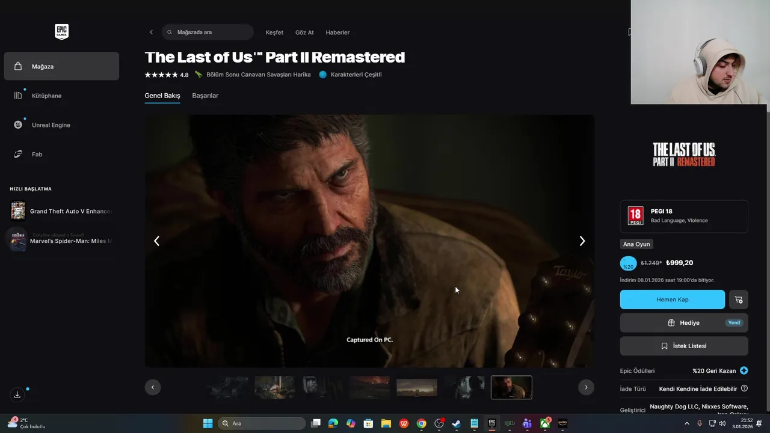
Task: Show previous image in the main carousel
Action: 156,241
